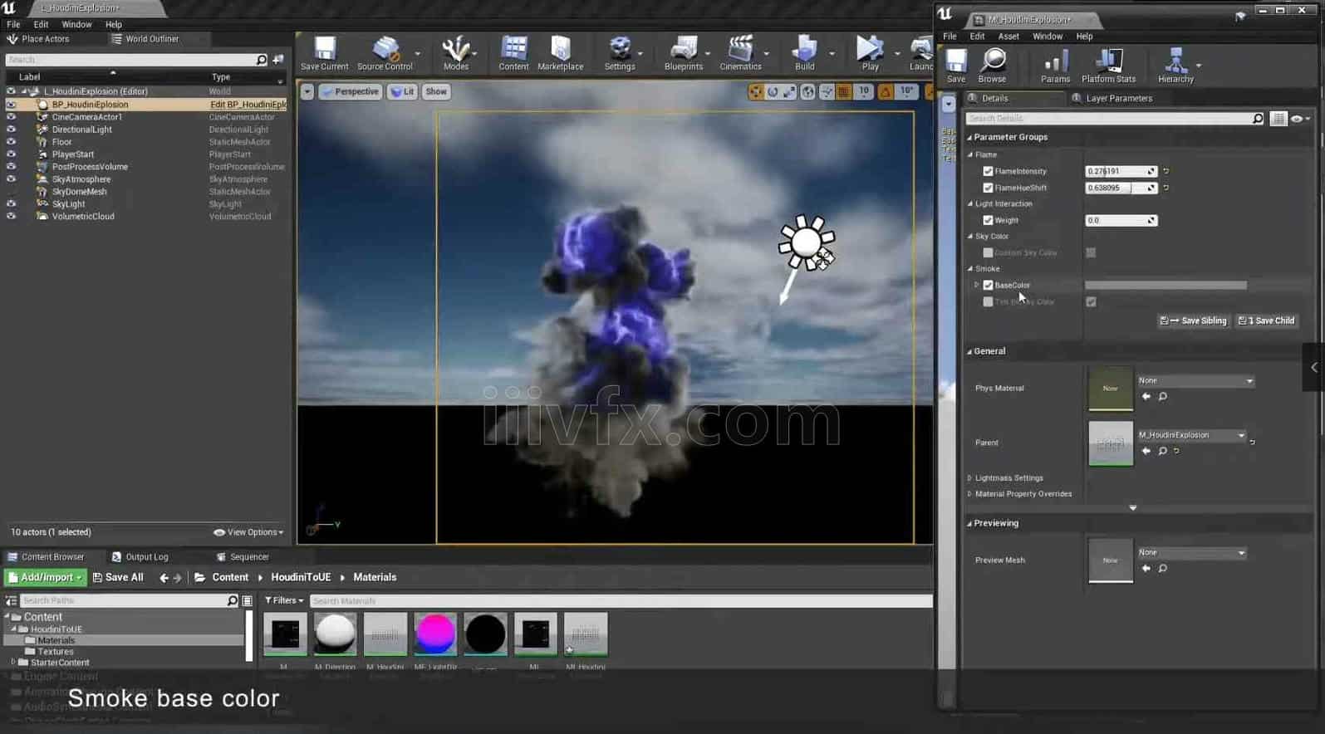Viewport: 1325px width, 734px height.
Task: Browse to Parent material magnifier icon
Action: (x=1163, y=451)
